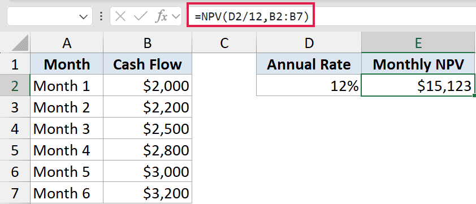The image size is (476, 204).
Task: Select row 3 header
Action: (15, 107)
